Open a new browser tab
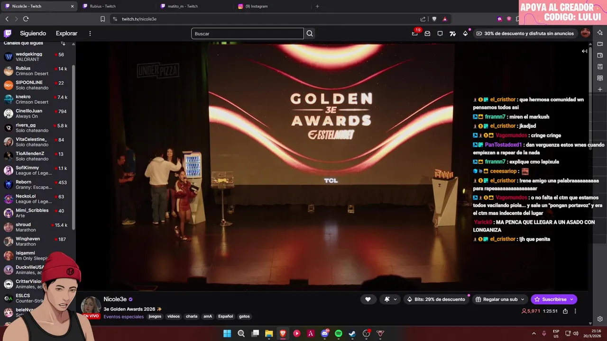 pos(317,6)
